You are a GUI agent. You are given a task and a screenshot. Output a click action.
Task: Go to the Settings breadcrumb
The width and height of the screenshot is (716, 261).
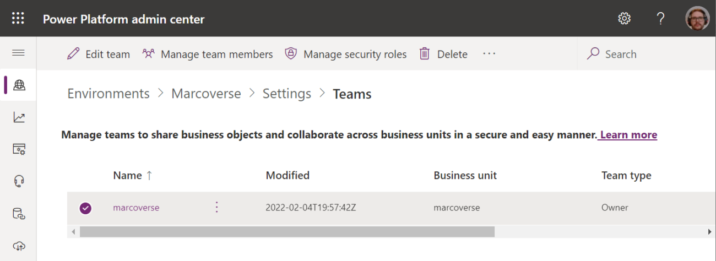tap(287, 94)
